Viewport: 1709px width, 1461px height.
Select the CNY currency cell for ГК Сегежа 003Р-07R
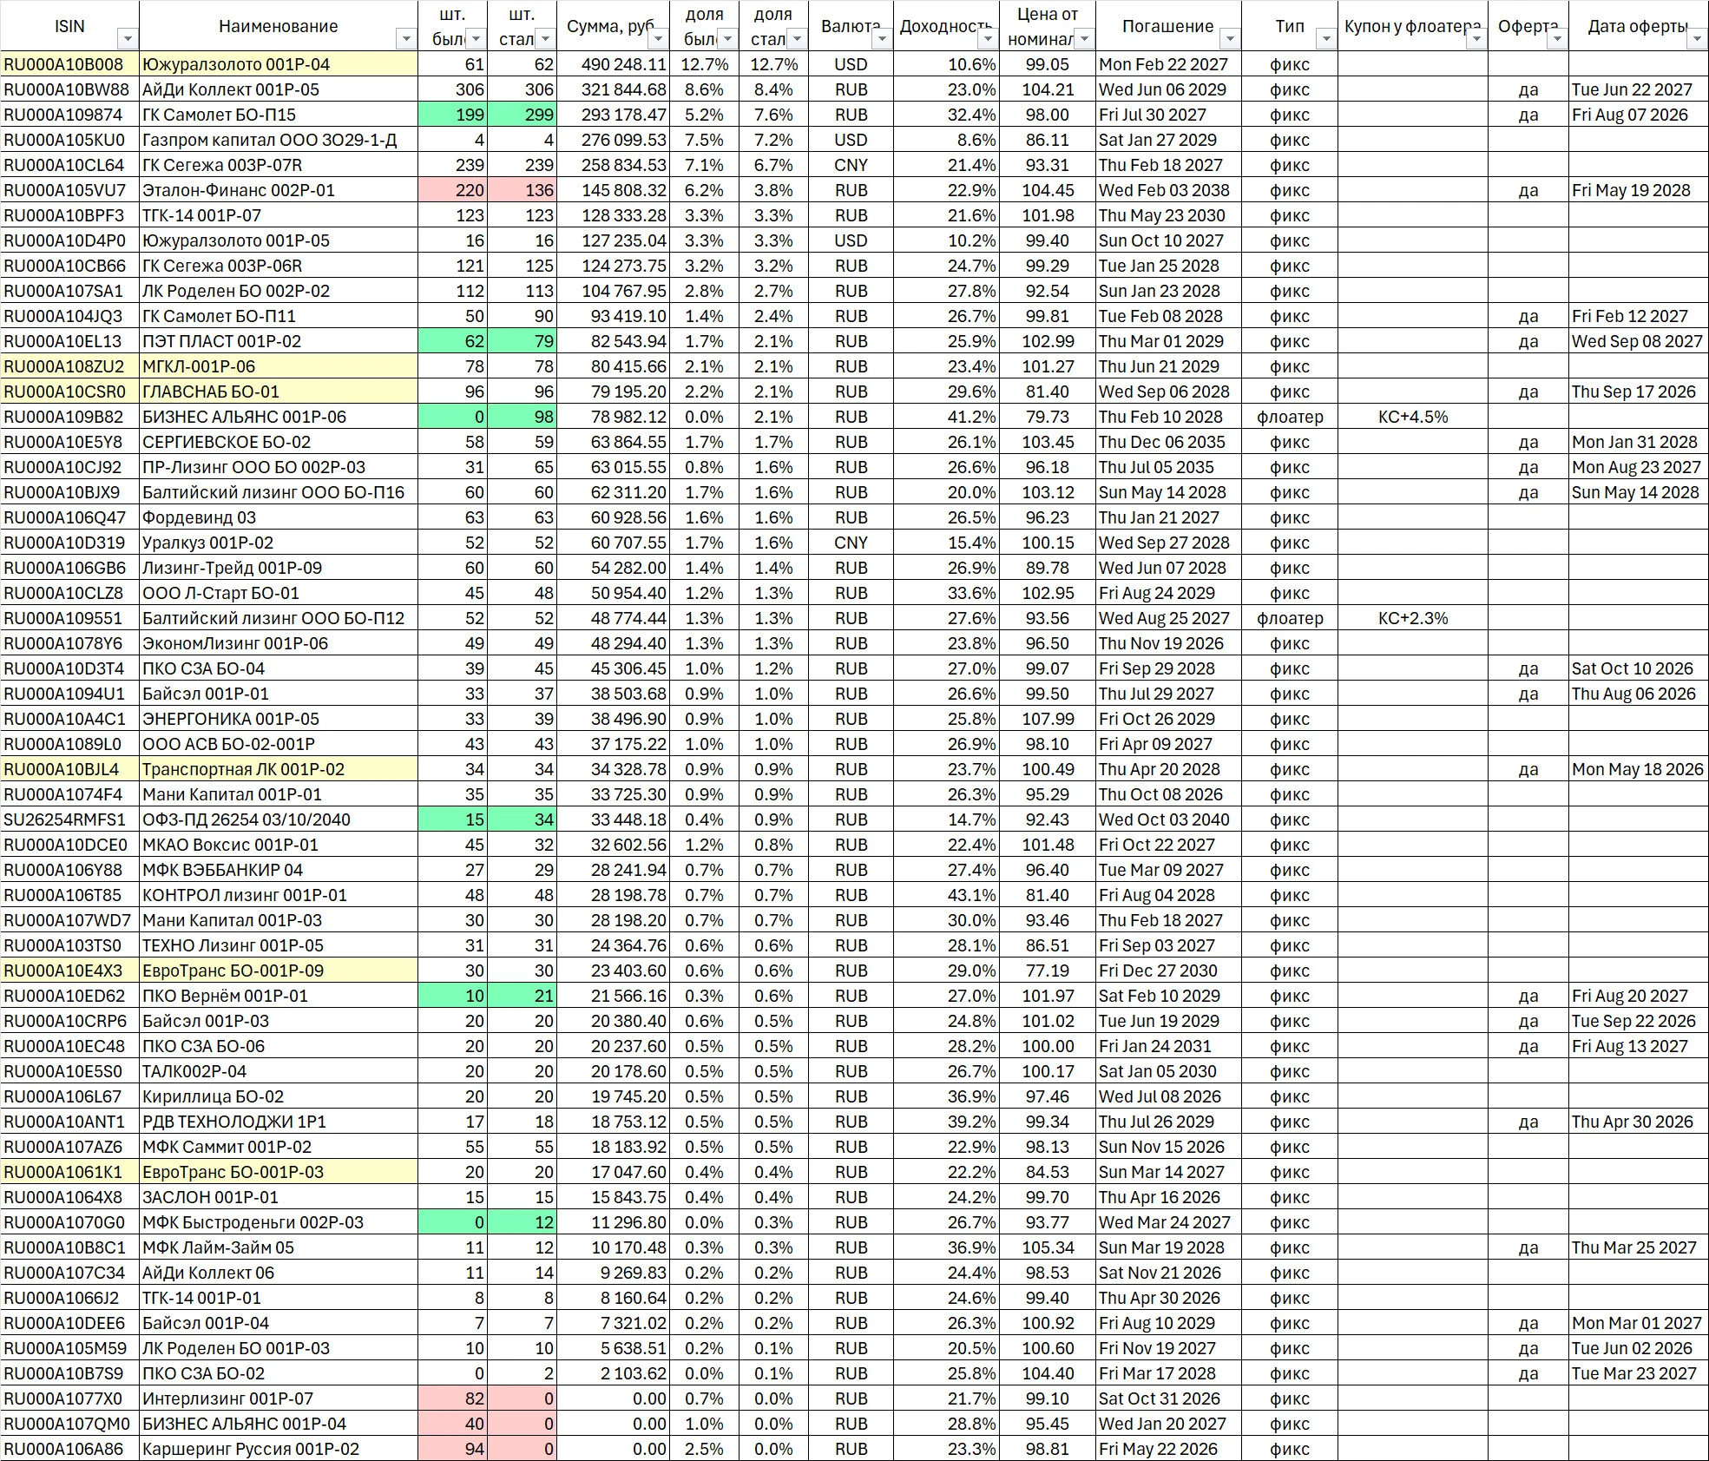pyautogui.click(x=851, y=165)
